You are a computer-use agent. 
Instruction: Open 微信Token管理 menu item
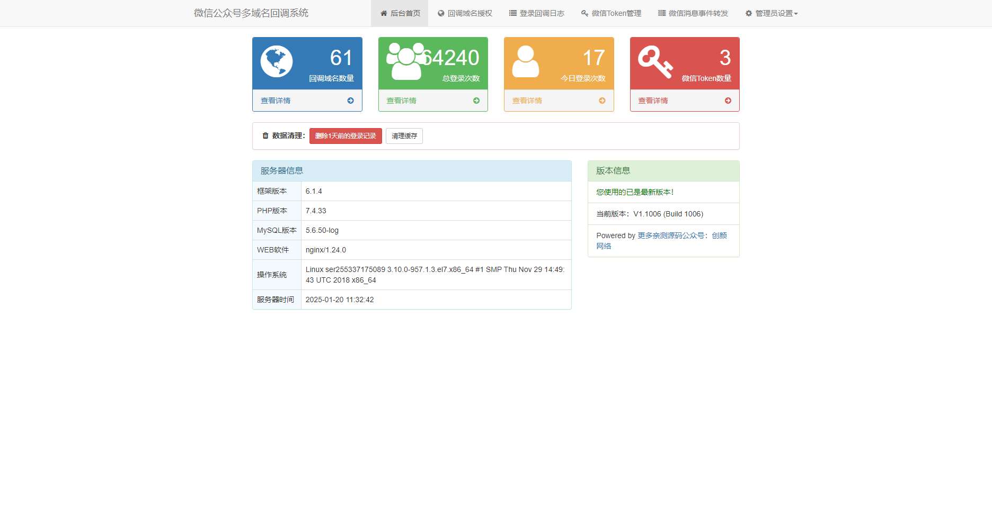(611, 13)
